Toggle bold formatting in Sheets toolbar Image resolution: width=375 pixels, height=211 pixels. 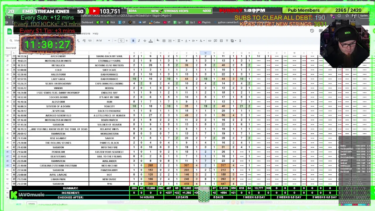(133, 41)
